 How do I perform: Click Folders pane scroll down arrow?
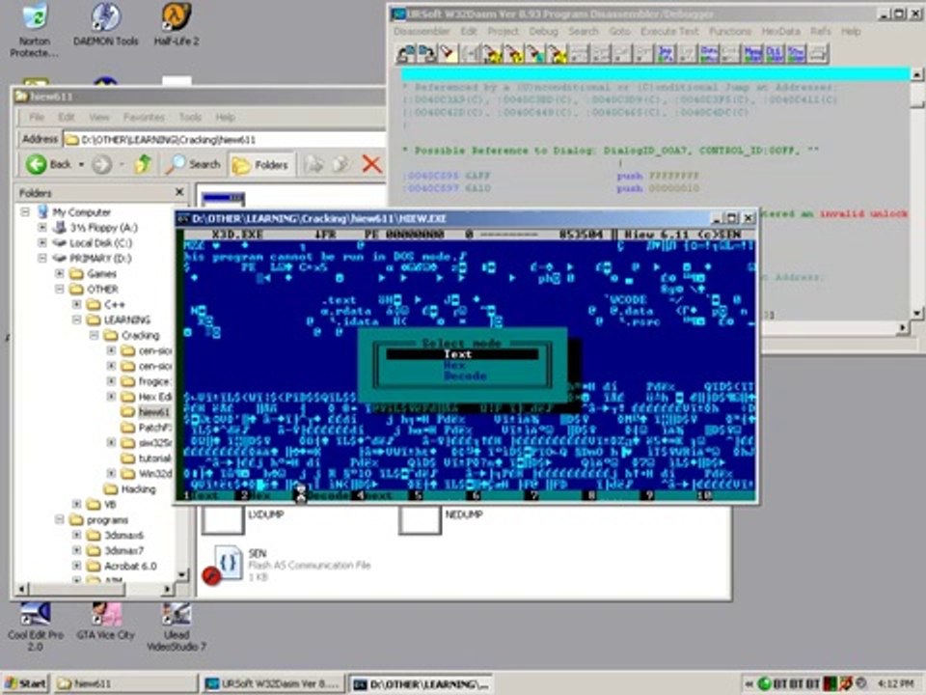coord(182,573)
